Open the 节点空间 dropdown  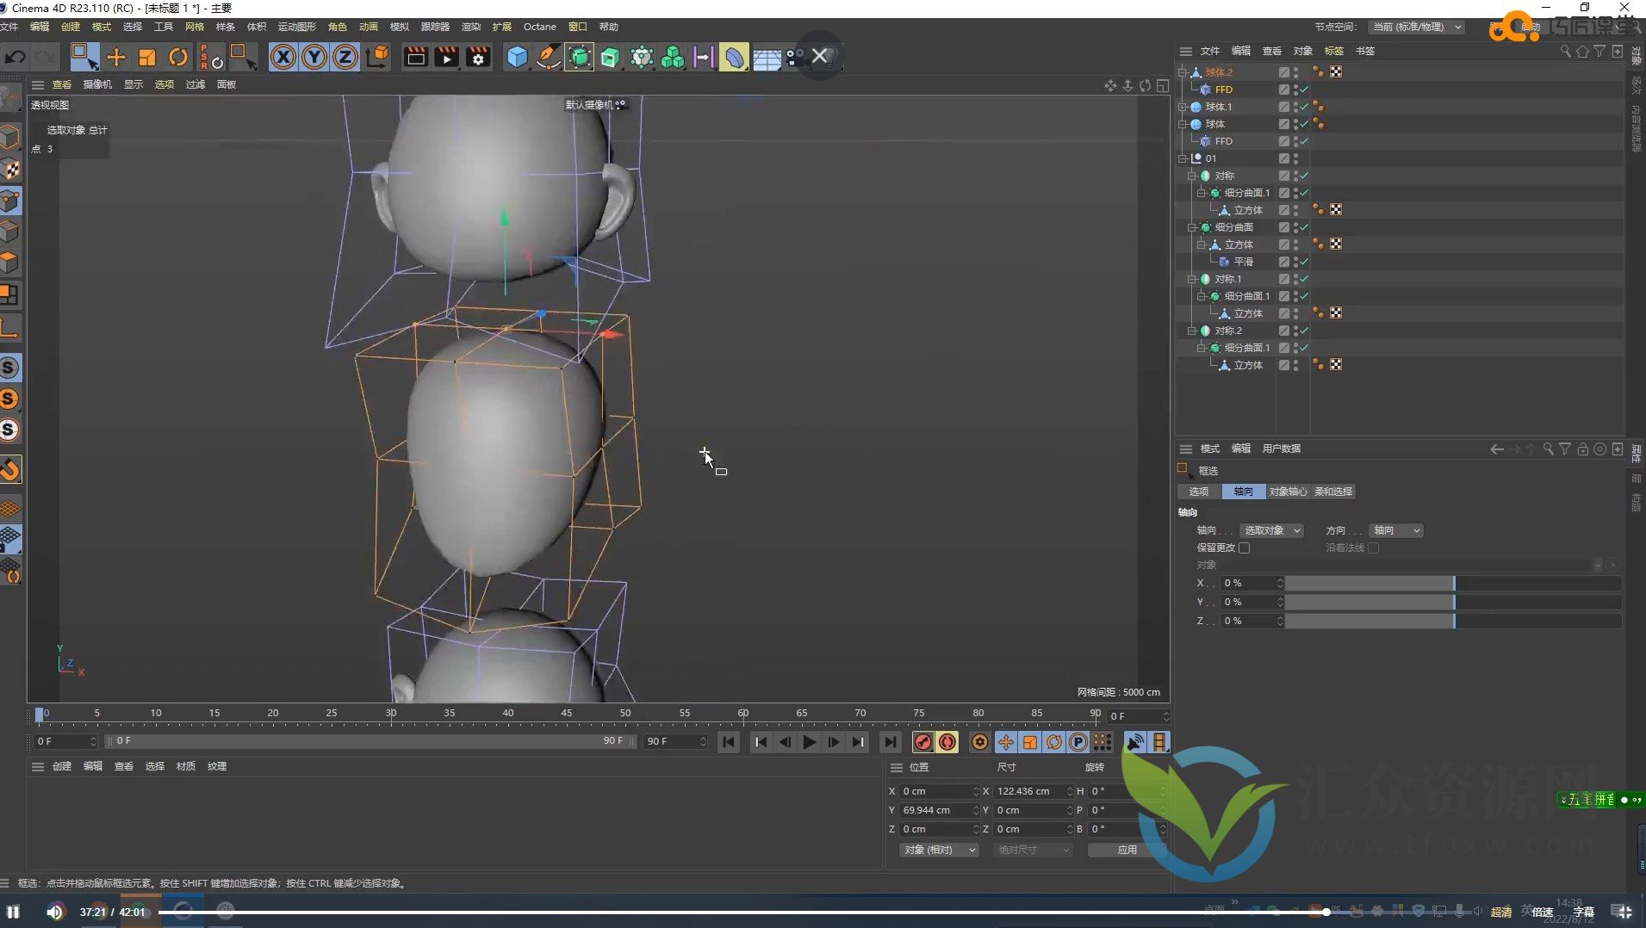tap(1415, 26)
